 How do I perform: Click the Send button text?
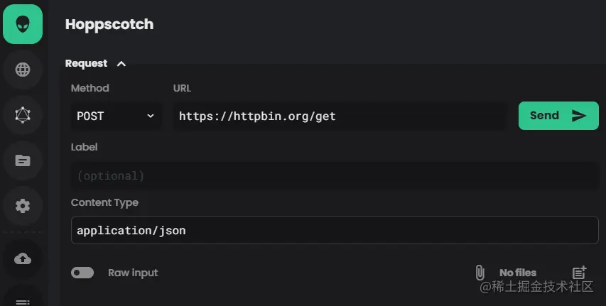coord(544,116)
